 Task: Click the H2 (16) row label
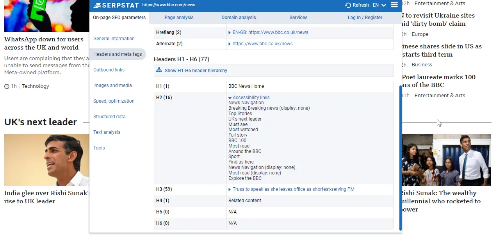pos(164,98)
